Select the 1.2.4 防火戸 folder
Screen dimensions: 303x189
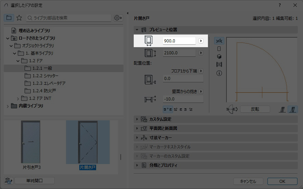43,91
